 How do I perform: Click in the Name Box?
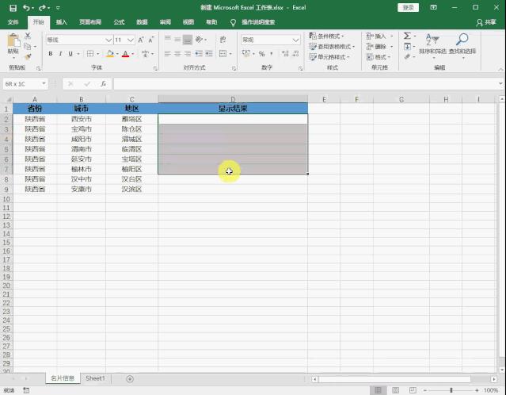point(25,84)
